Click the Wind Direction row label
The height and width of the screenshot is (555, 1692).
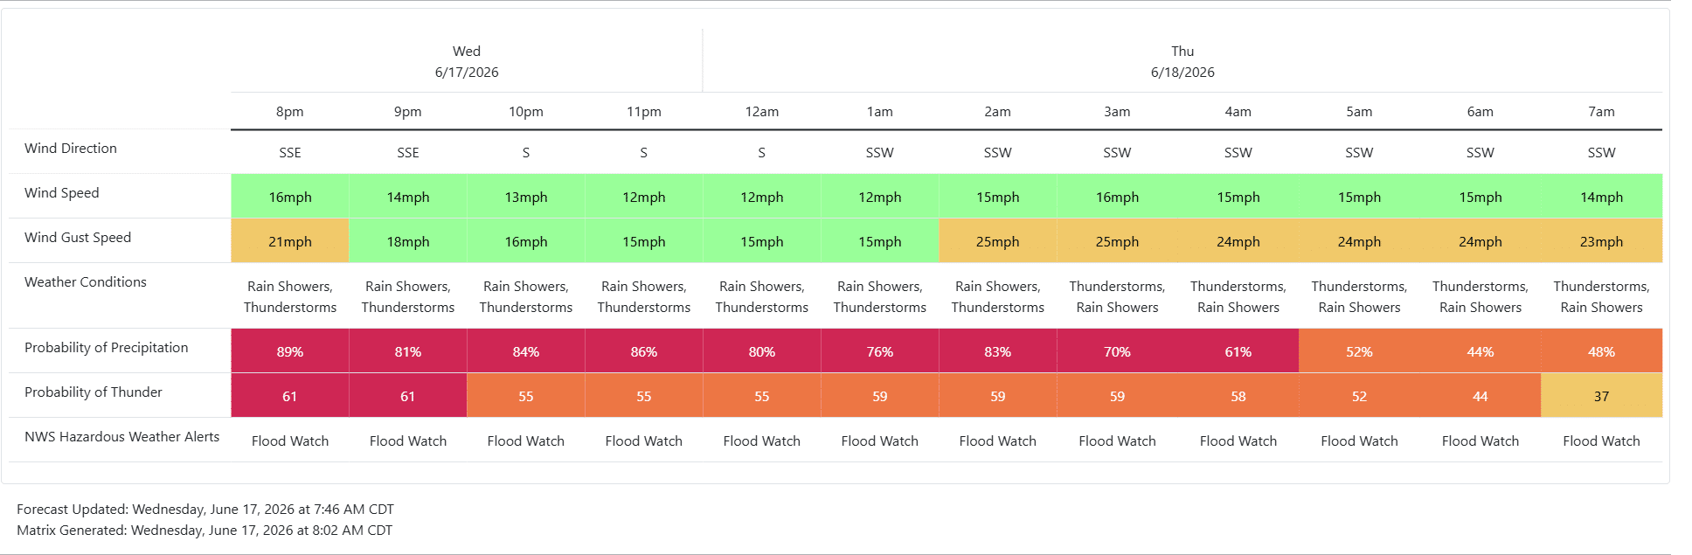(x=71, y=149)
